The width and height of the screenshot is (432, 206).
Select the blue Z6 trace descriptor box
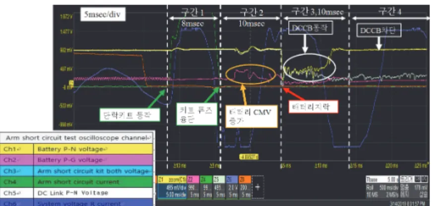232,187
